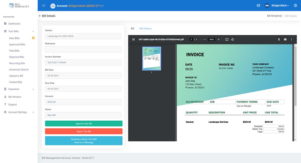Open New Bills list
The height and width of the screenshot is (163, 301).
click(x=14, y=38)
